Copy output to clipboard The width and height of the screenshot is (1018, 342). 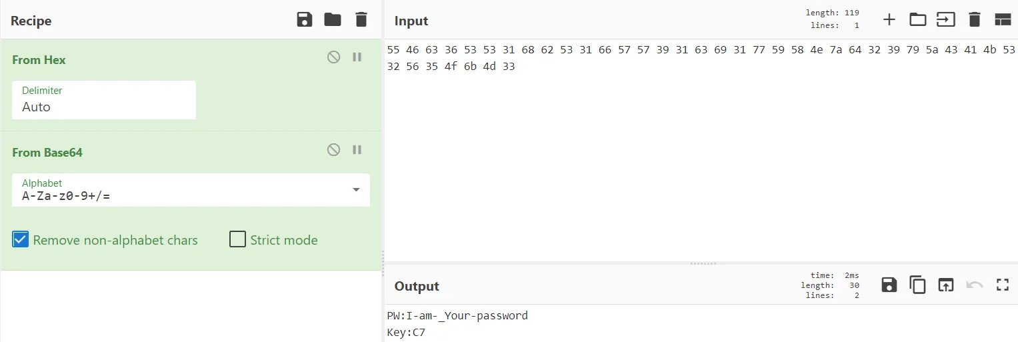coord(918,285)
